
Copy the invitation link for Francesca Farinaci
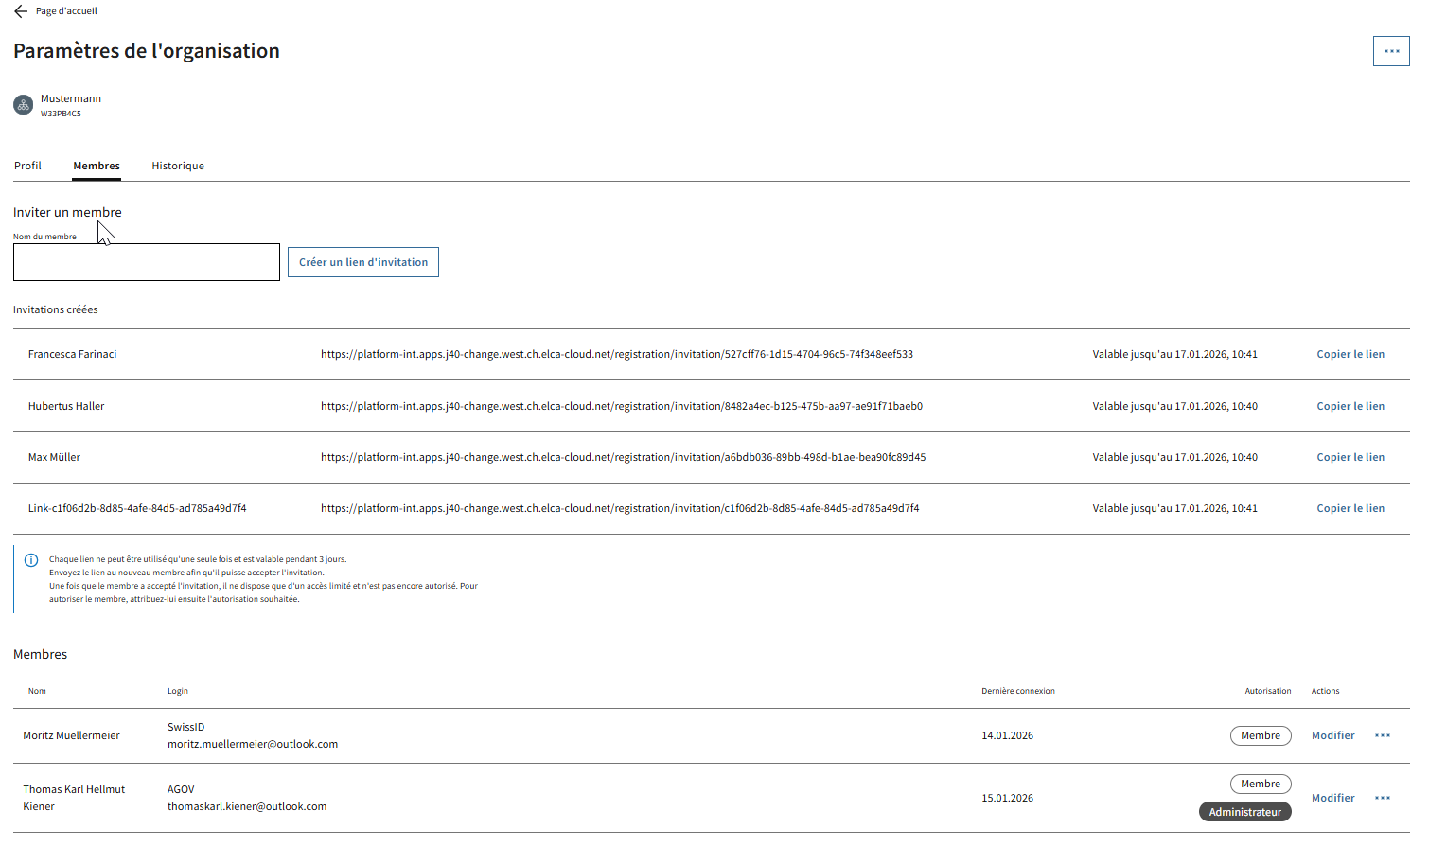pyautogui.click(x=1350, y=354)
